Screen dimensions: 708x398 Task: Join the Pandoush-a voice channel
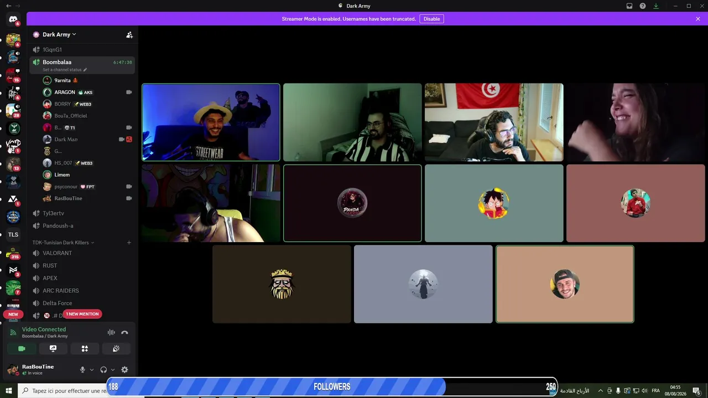coord(82,226)
